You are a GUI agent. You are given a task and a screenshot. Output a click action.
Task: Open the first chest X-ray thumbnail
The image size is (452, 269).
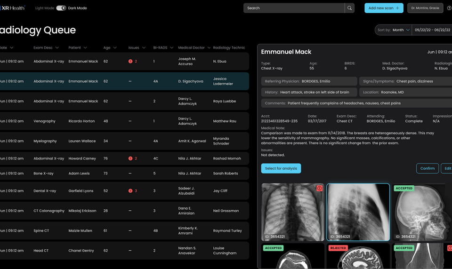(x=292, y=212)
